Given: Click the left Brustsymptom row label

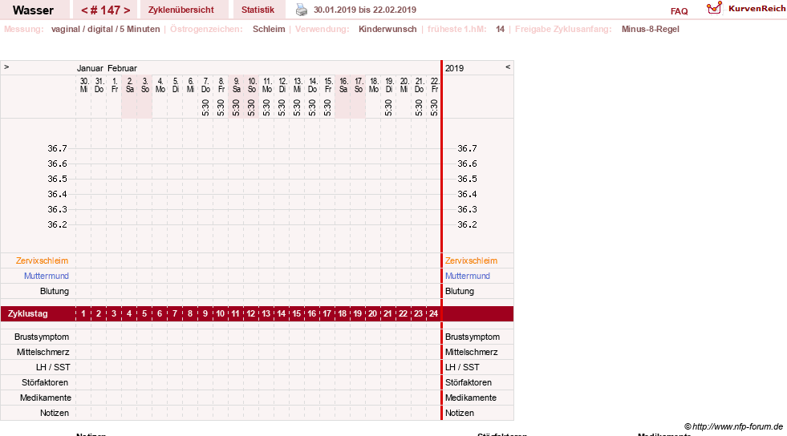Looking at the screenshot, I should pyautogui.click(x=42, y=337).
